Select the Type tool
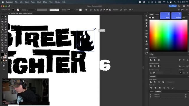 (2, 24)
